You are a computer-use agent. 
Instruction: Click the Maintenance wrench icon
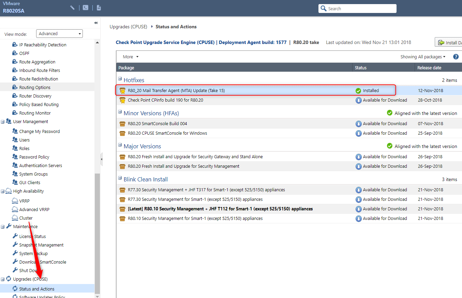point(9,226)
